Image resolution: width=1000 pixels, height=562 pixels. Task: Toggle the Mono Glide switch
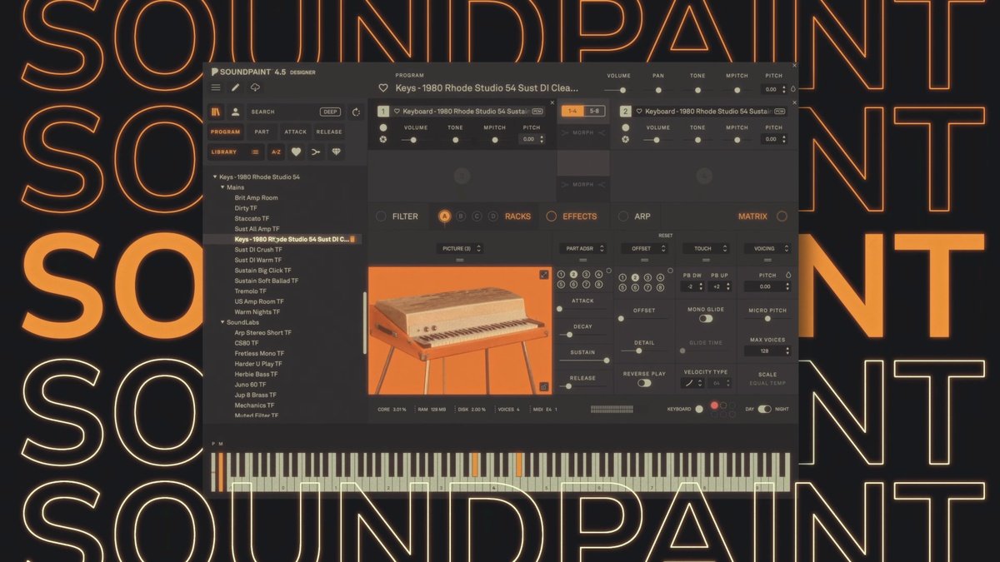pyautogui.click(x=706, y=319)
